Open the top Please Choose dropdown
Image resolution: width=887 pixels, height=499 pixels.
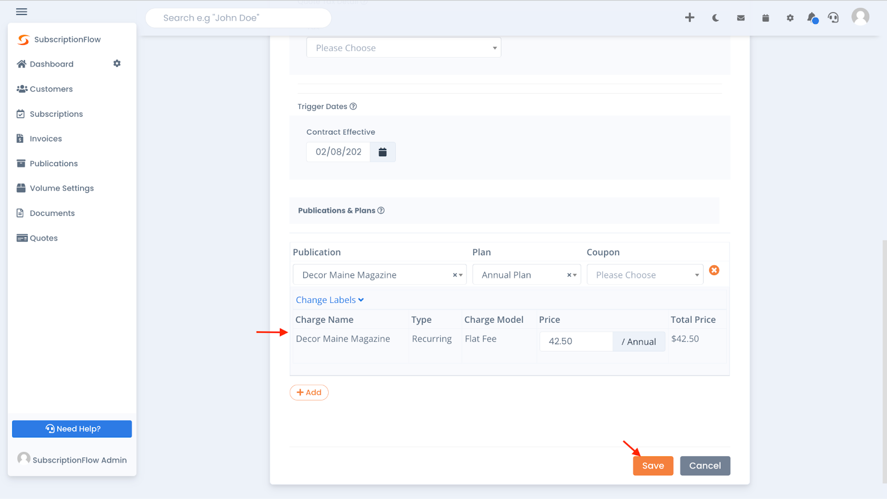point(404,48)
